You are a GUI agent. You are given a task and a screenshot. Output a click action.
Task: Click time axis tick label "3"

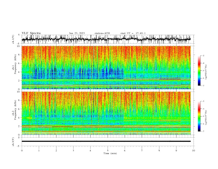(x=73, y=150)
